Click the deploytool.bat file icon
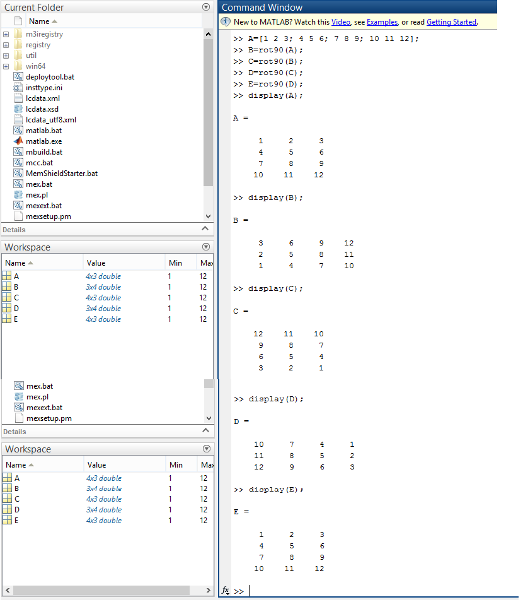This screenshot has height=602, width=523. click(x=18, y=77)
